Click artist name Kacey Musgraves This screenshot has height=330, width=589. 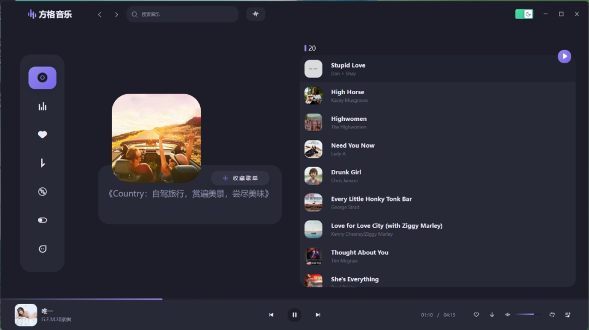(350, 101)
